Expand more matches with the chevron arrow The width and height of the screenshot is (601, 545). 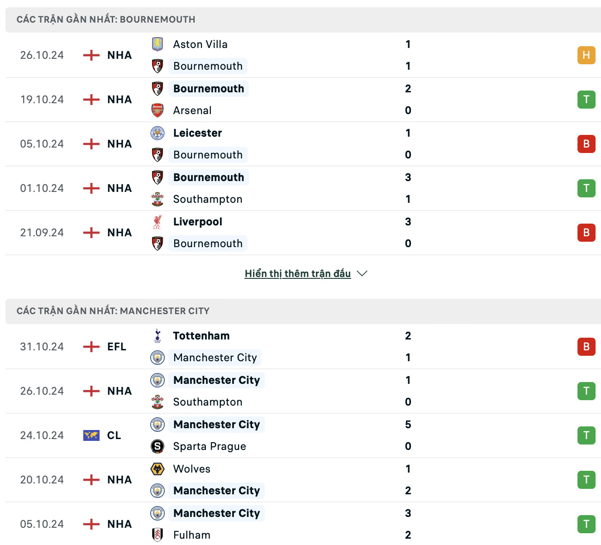[x=362, y=273]
